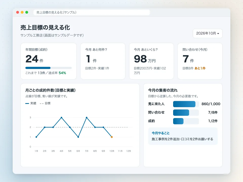243x182 pixels.
Task: Click the 7月 peak data point
Action: click(87, 118)
